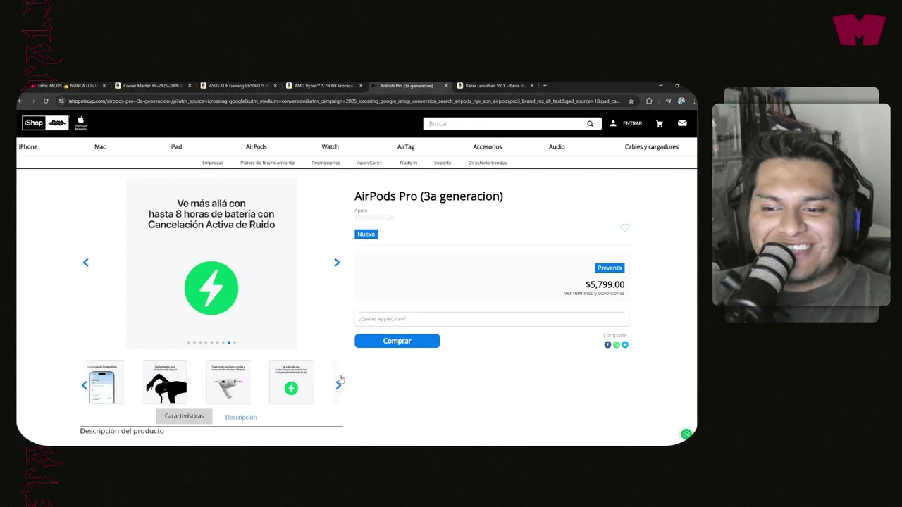Click the ENTRAR login link
The width and height of the screenshot is (902, 507).
tap(632, 123)
